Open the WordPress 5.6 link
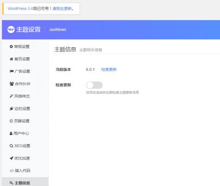The image size is (220, 186). [20, 8]
